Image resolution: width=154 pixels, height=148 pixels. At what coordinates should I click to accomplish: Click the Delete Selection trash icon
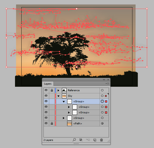click(x=101, y=140)
